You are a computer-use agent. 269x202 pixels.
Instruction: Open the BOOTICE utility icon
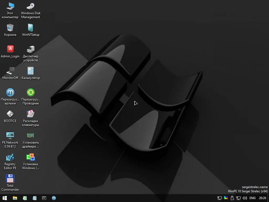10,116
